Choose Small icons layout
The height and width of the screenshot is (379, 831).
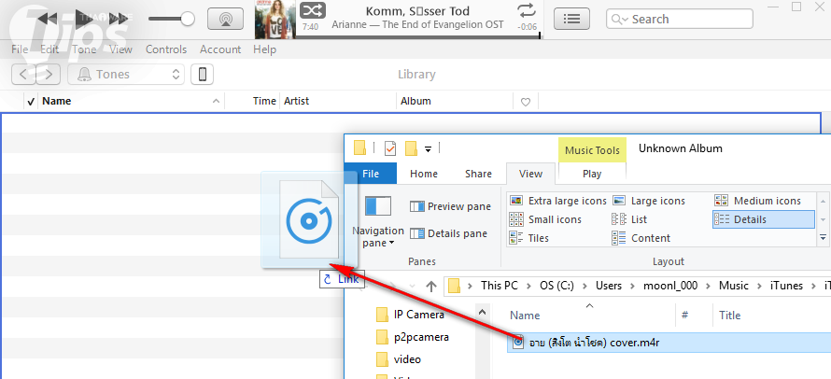point(545,219)
